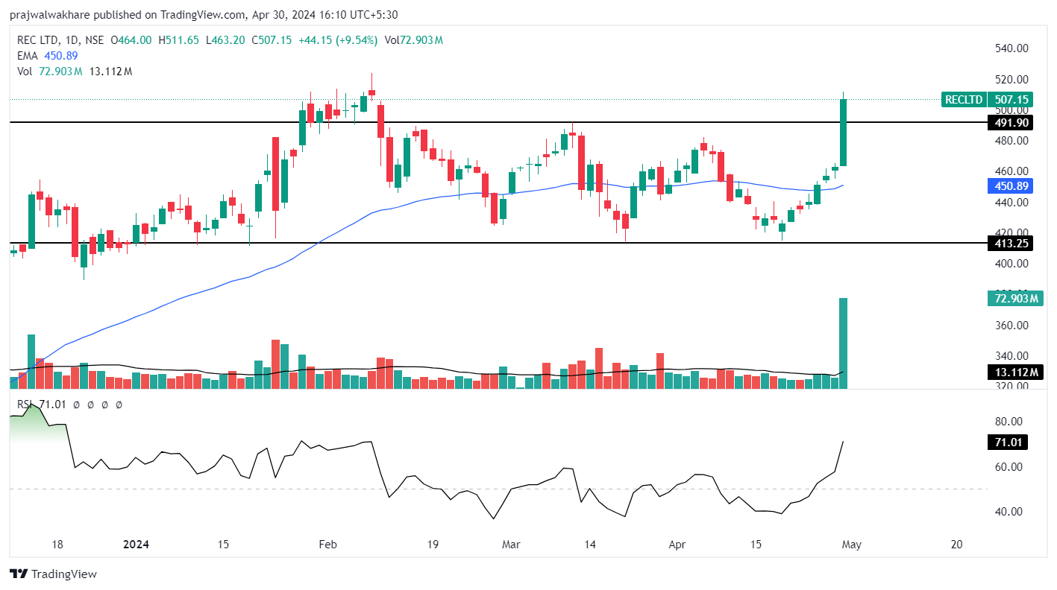The height and width of the screenshot is (590, 1057).
Task: Click the 18 date label on time axis
Action: tap(57, 545)
